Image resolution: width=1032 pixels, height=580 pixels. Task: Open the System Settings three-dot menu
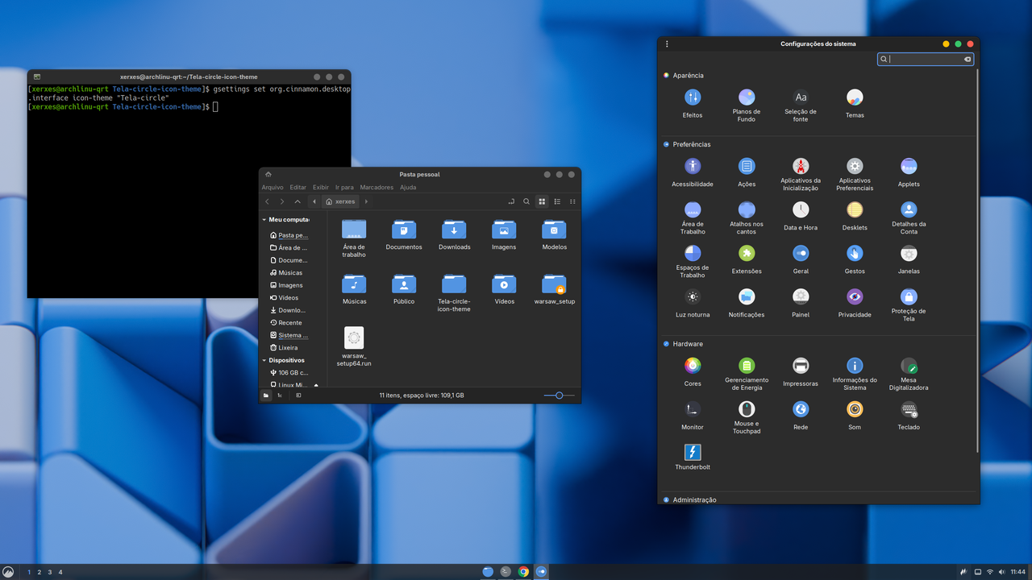[667, 44]
